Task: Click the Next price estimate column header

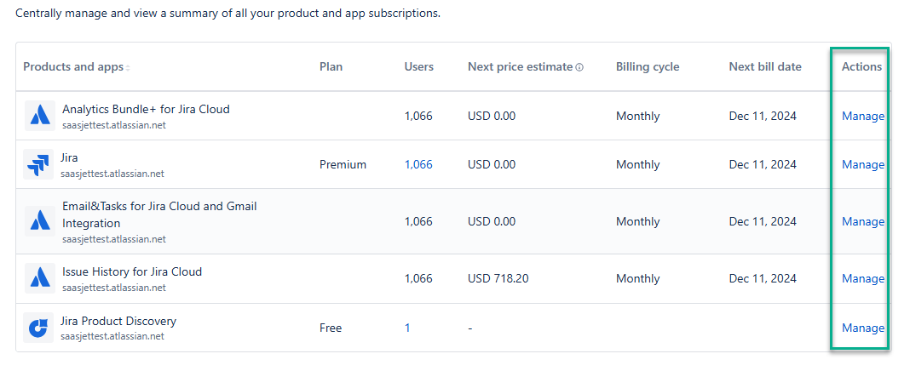Action: click(x=520, y=66)
